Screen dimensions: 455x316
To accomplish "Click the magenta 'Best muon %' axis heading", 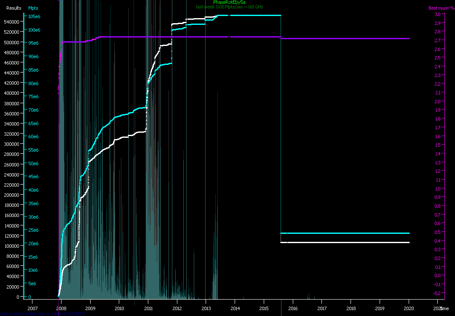I will (x=439, y=8).
